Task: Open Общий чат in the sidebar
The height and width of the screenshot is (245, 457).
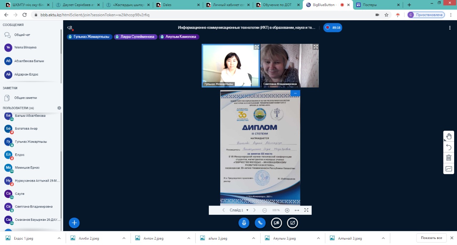Action: [x=22, y=35]
